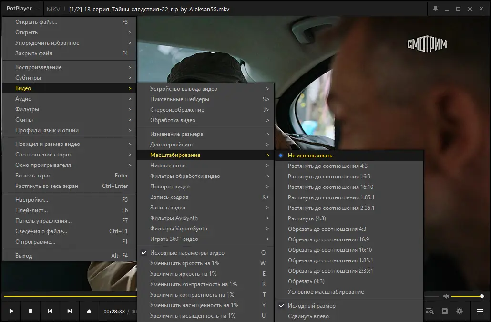Select the 'Не использовать' scaling option

click(310, 156)
